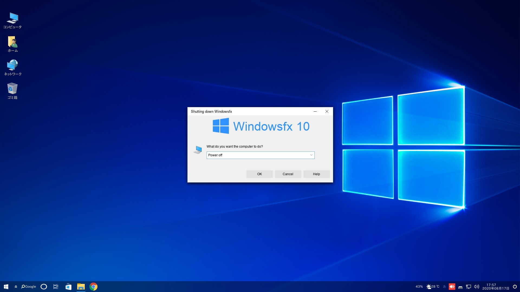This screenshot has width=520, height=292.
Task: Open Task View on the taskbar
Action: point(56,287)
